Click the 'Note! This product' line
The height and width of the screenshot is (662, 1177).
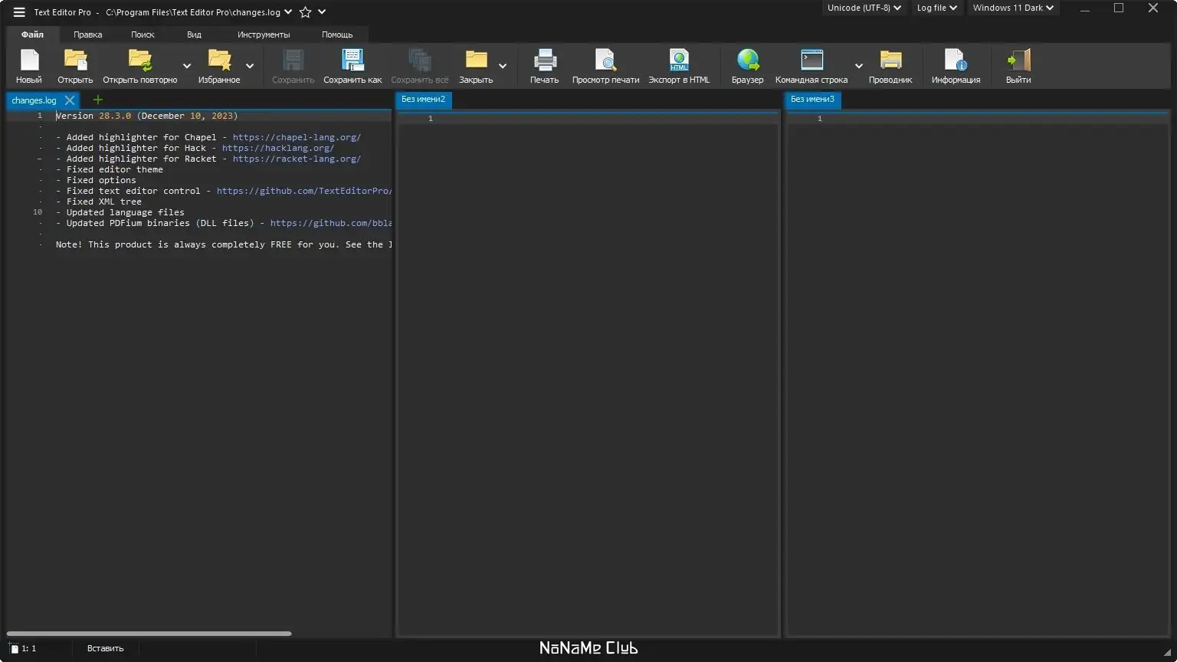tap(224, 244)
